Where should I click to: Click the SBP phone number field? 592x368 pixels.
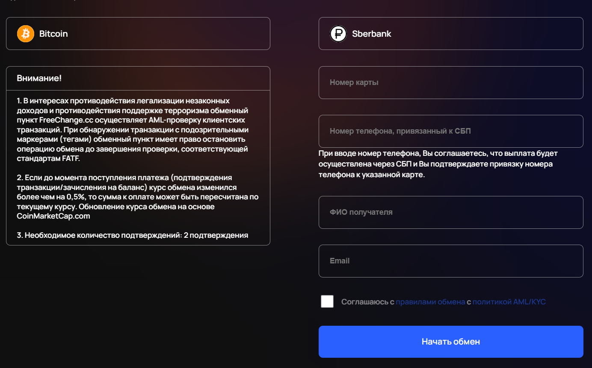pos(450,131)
